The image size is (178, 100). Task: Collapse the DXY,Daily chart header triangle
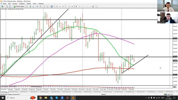point(1,9)
